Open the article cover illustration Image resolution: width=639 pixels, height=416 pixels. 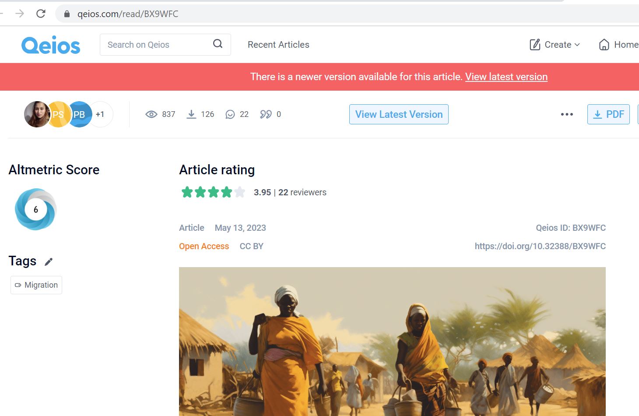coord(392,342)
